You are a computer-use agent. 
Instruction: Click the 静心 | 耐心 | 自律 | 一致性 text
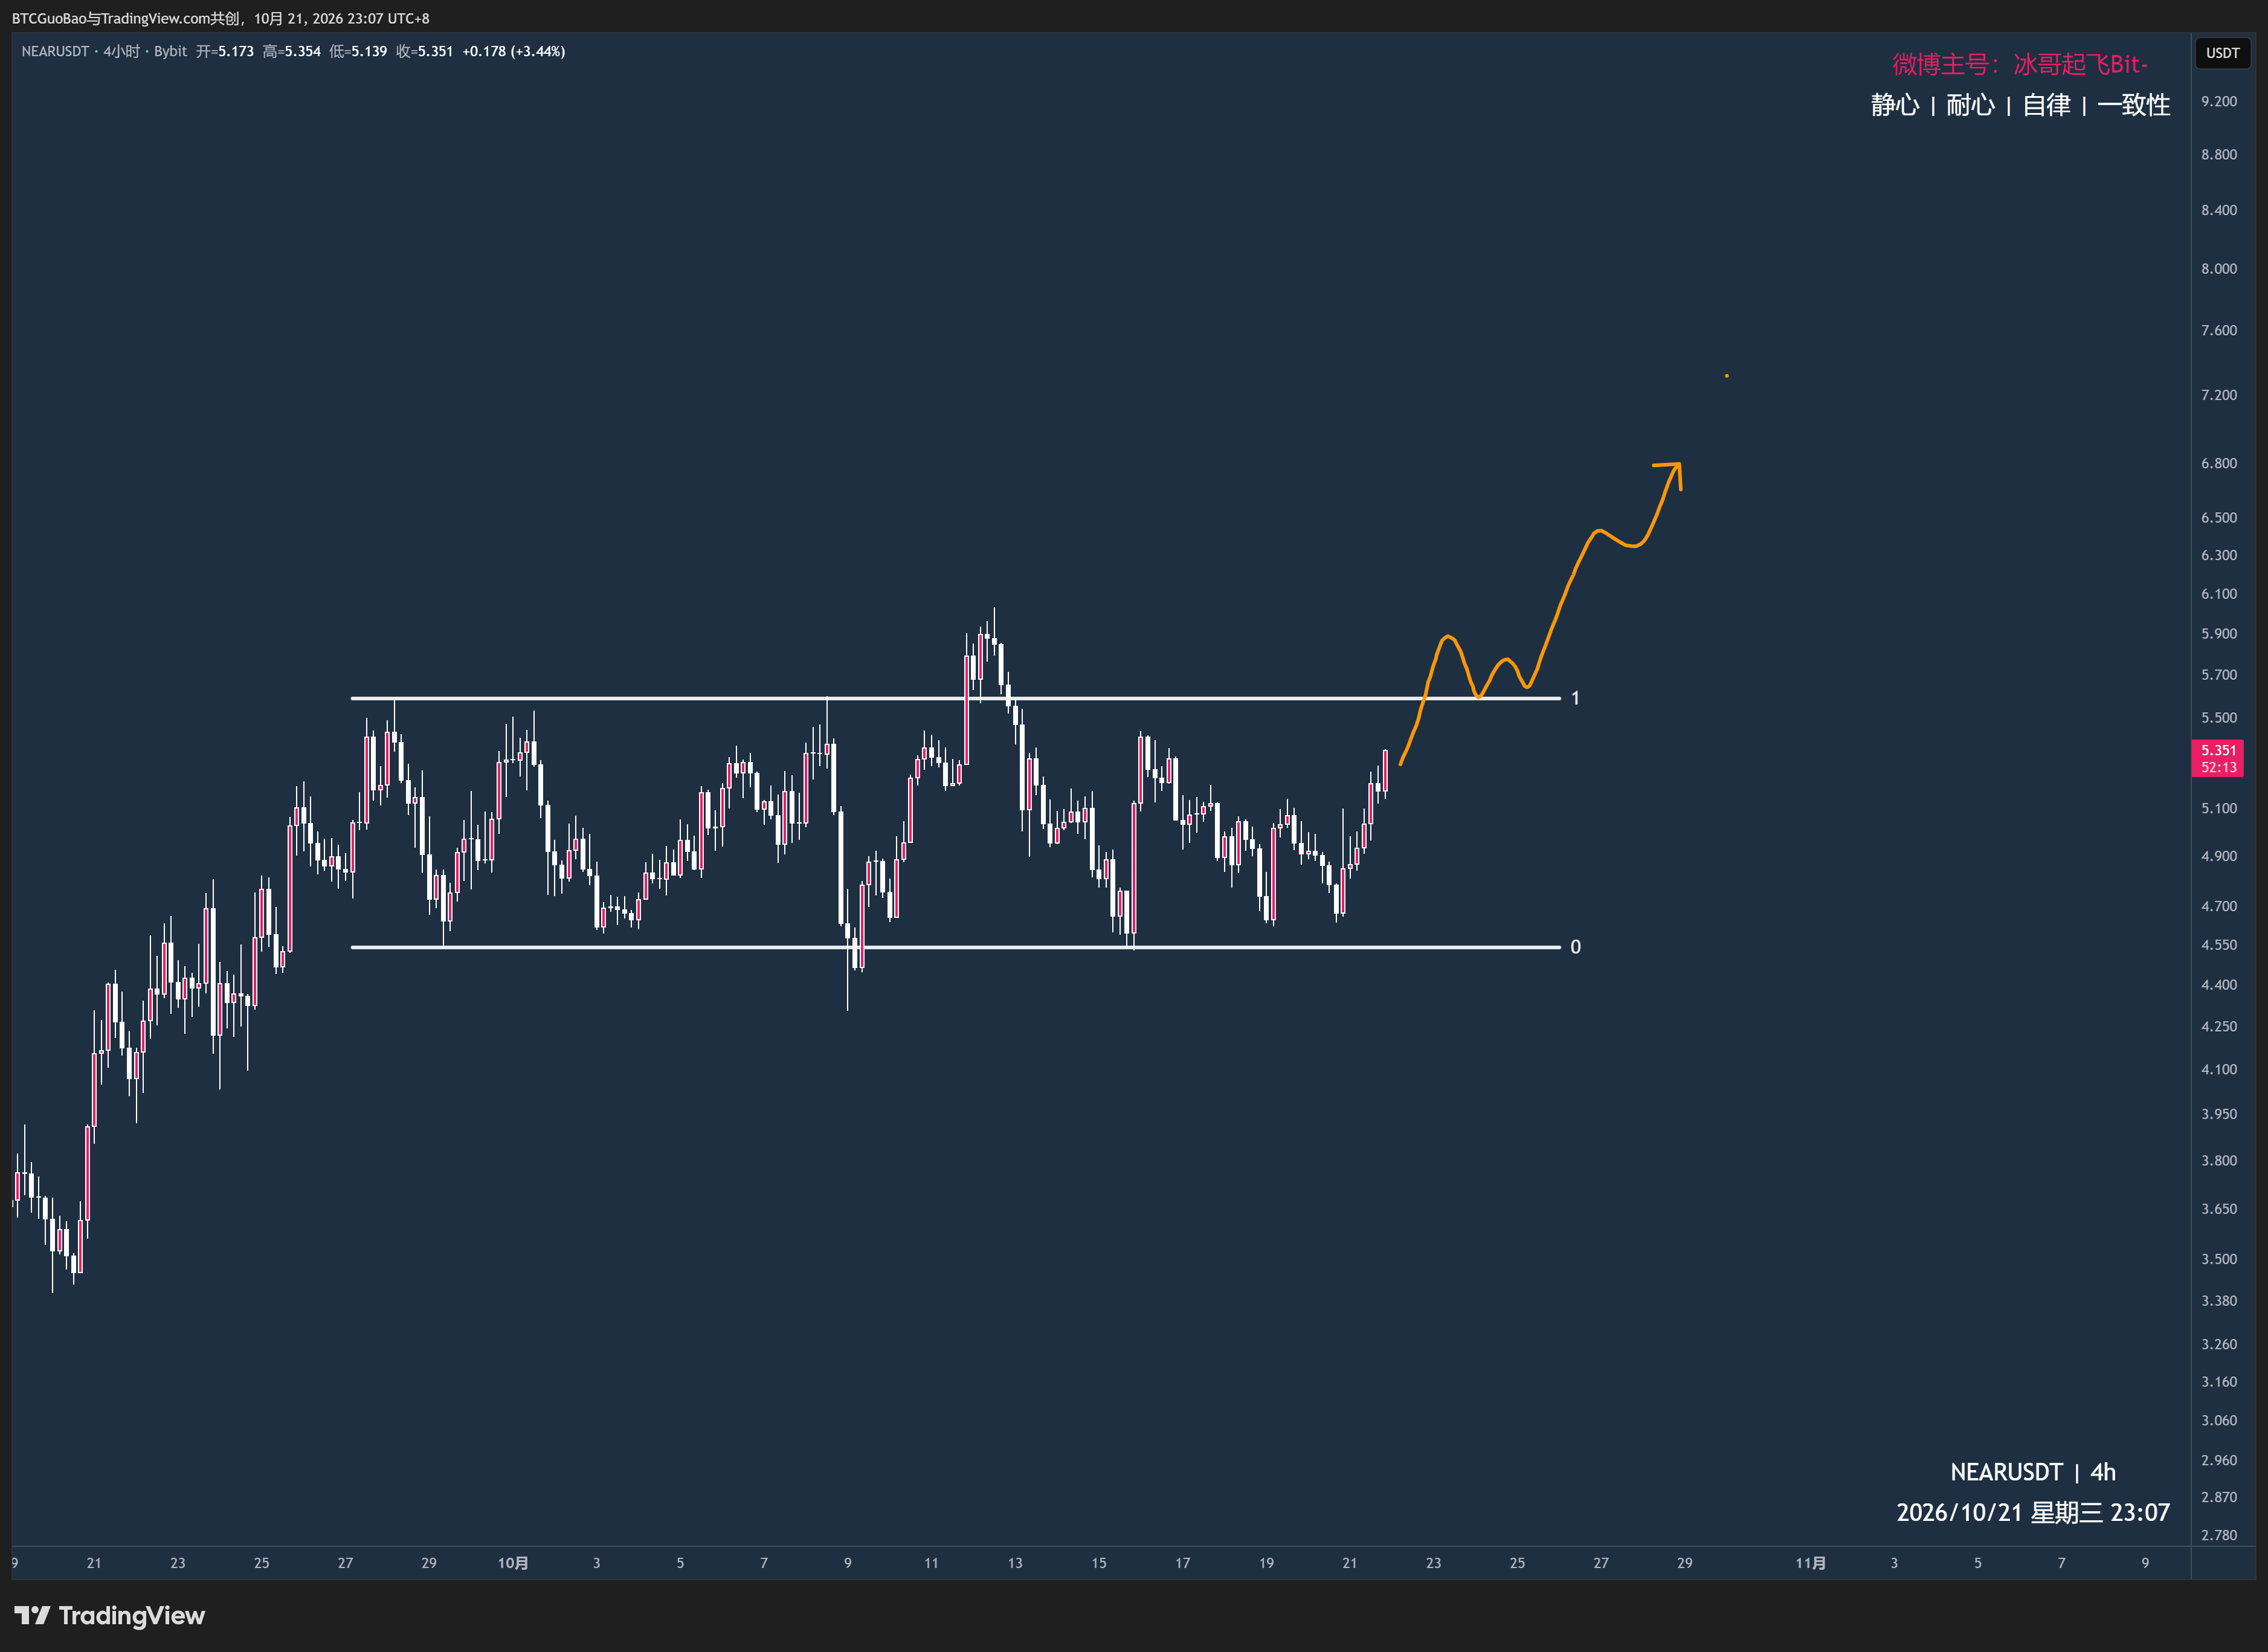tap(2020, 105)
